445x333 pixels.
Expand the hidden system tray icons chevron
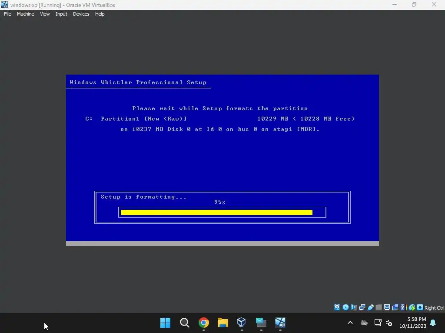coord(350,323)
